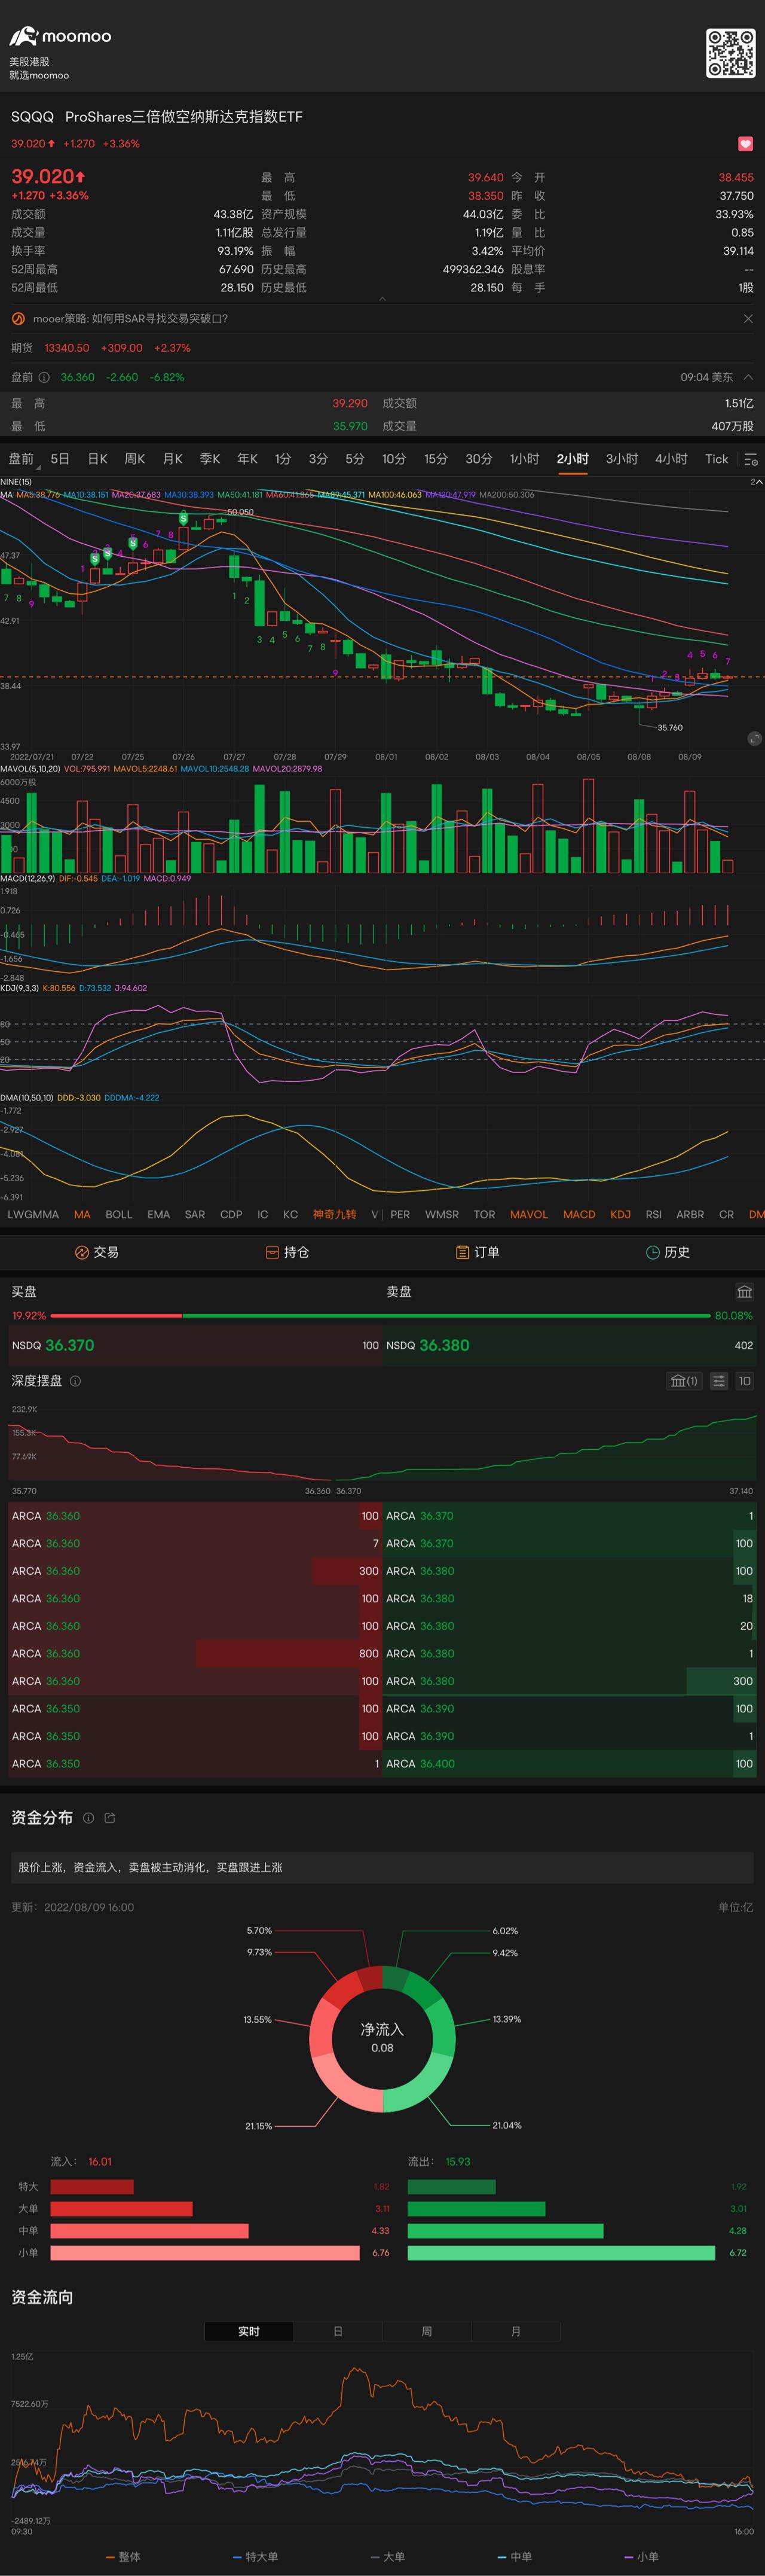765x2576 pixels.
Task: Open the QR code image
Action: (x=730, y=53)
